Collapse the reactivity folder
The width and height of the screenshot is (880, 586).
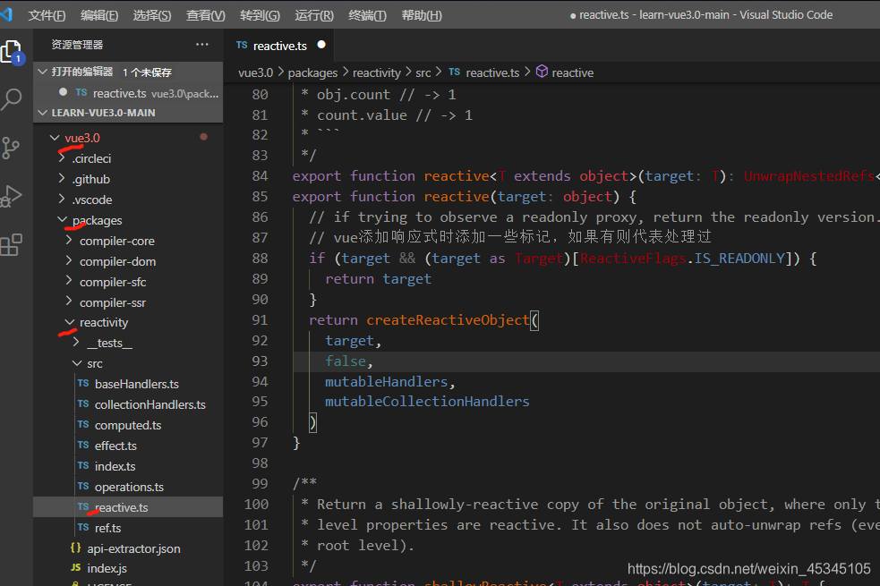coord(70,322)
